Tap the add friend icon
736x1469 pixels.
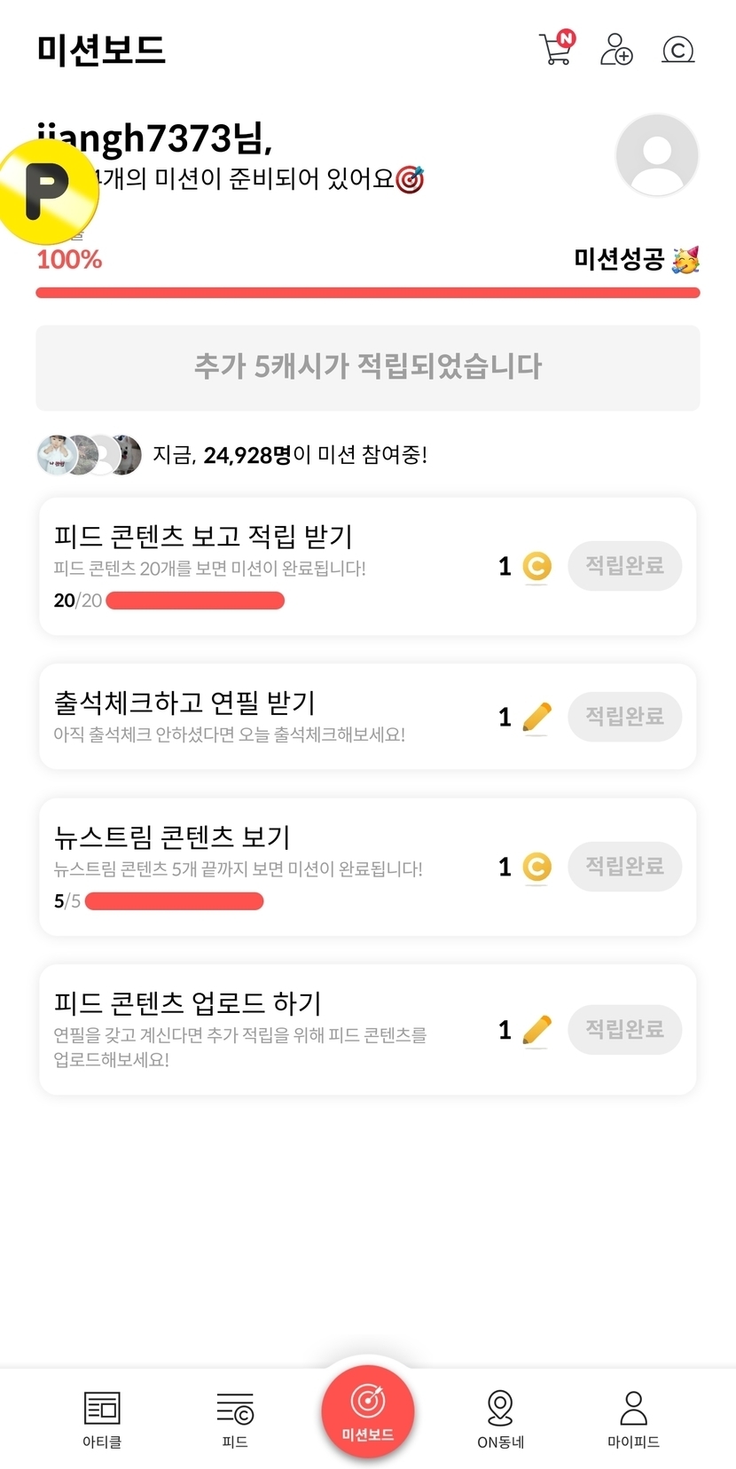click(x=615, y=50)
